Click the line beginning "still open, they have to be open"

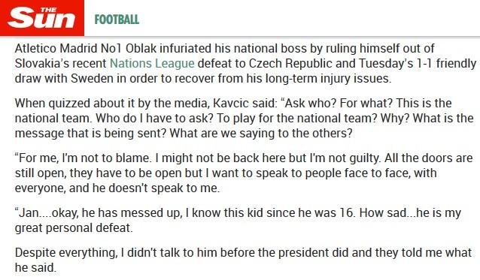tap(226, 173)
